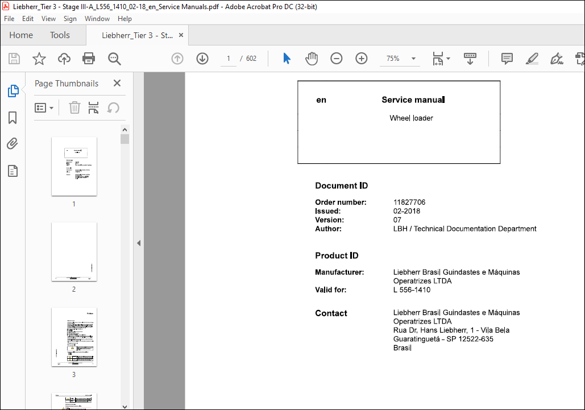Click the Document ID heading

pos(341,186)
